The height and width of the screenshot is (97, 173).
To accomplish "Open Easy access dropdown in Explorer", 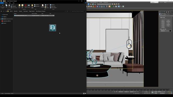I will [x=37, y=6].
